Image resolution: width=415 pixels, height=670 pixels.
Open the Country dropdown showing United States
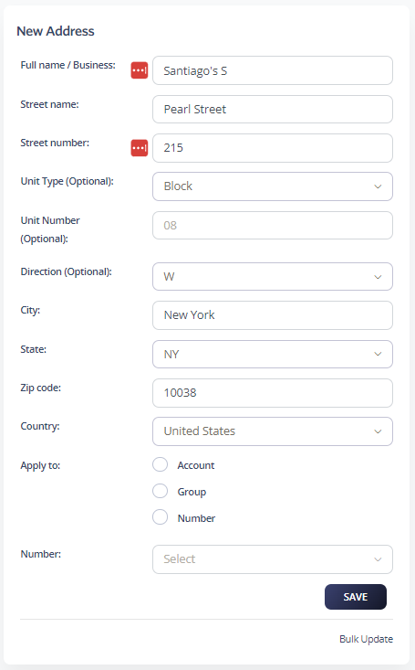coord(273,431)
